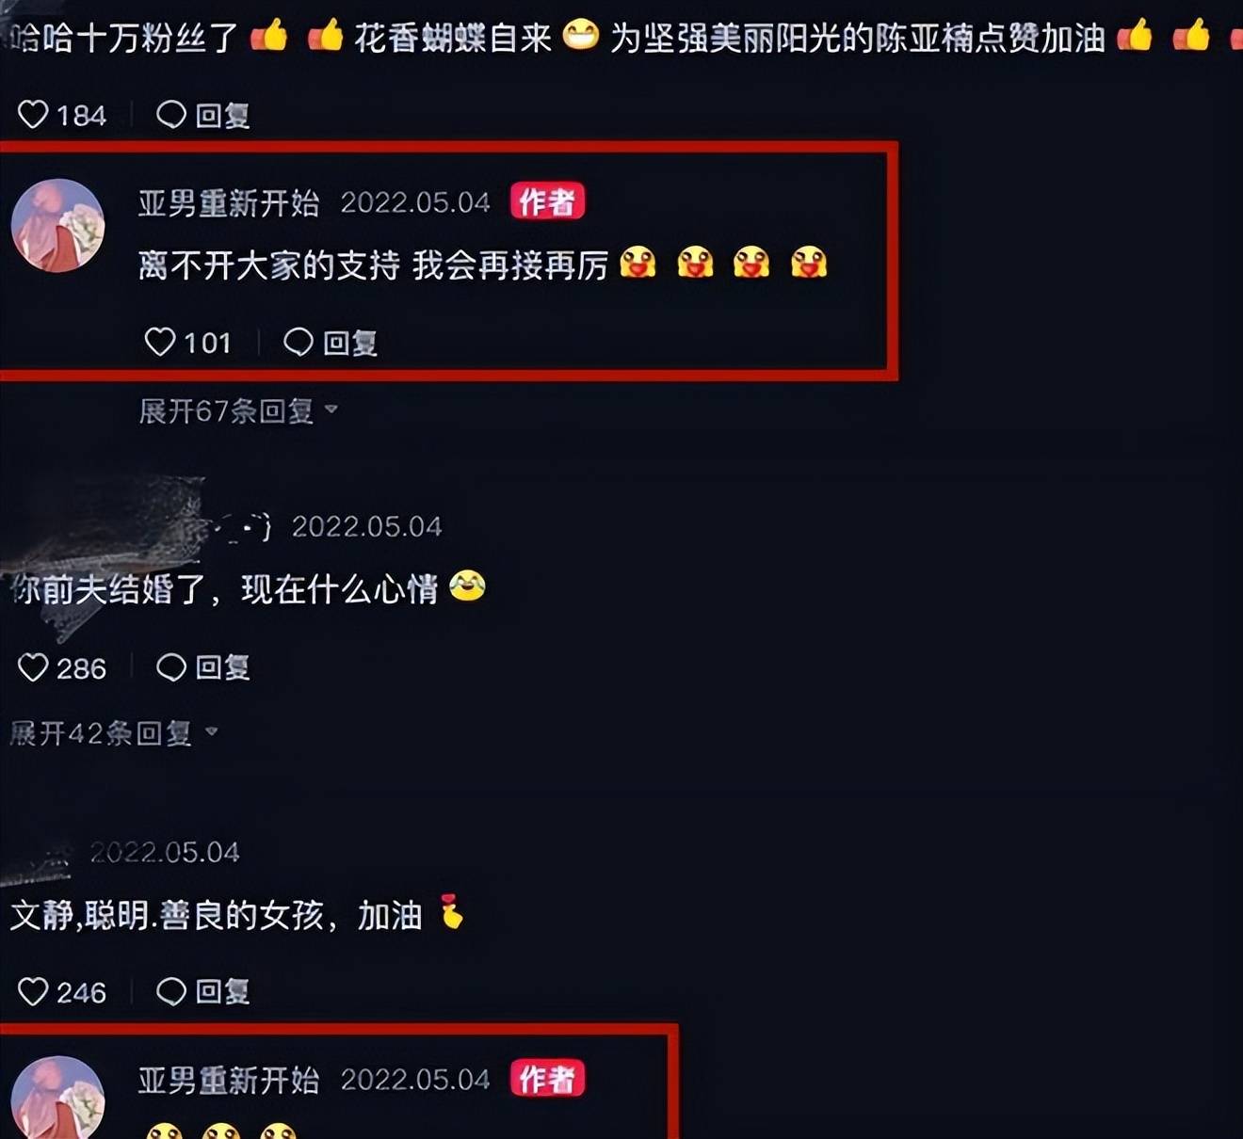Click the 2022.05.04 date on first author comment

tap(415, 202)
